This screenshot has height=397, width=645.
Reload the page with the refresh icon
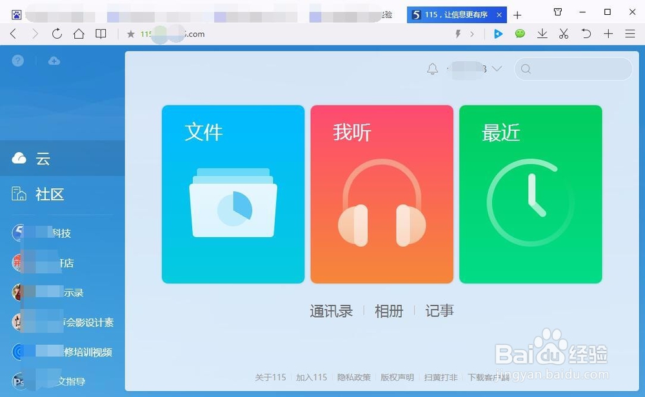(57, 34)
